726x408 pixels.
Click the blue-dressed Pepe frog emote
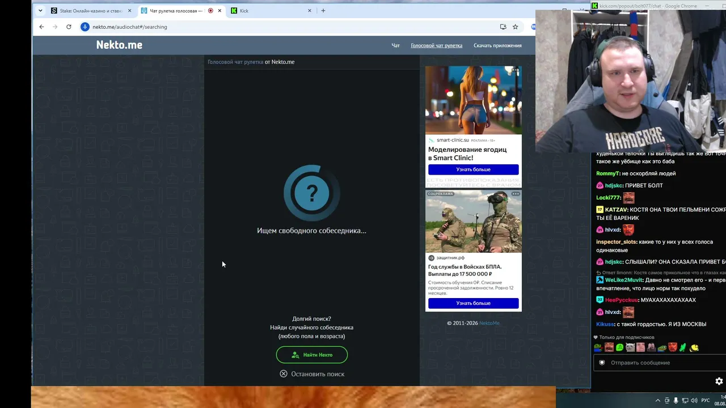point(598,347)
